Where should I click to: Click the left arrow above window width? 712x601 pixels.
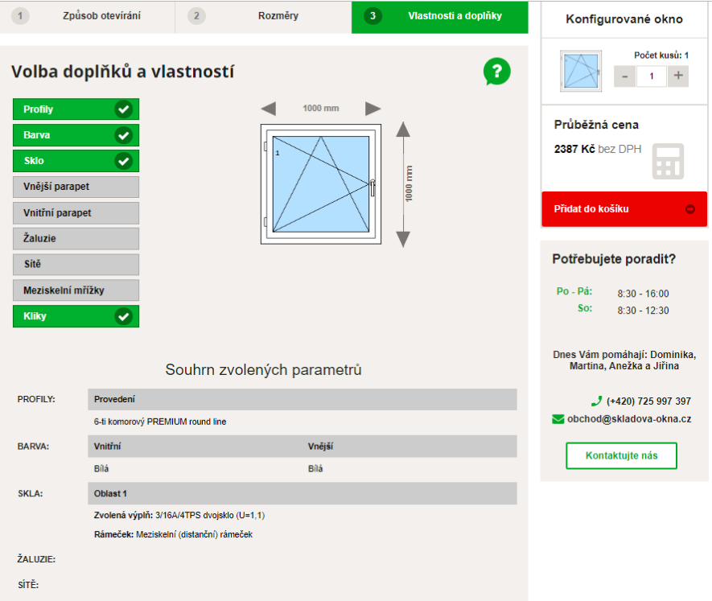(269, 109)
